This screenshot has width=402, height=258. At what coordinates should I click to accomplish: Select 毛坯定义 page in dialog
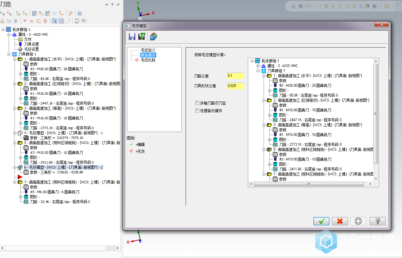tap(148, 50)
